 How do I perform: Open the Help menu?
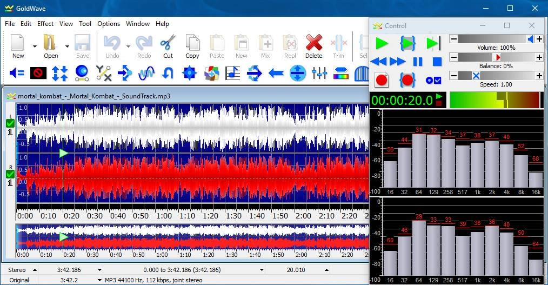(162, 24)
